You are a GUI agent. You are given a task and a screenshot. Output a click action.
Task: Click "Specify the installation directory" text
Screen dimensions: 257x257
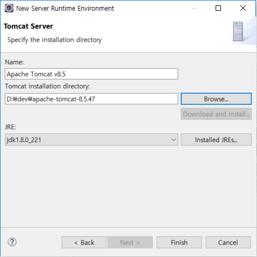click(54, 40)
